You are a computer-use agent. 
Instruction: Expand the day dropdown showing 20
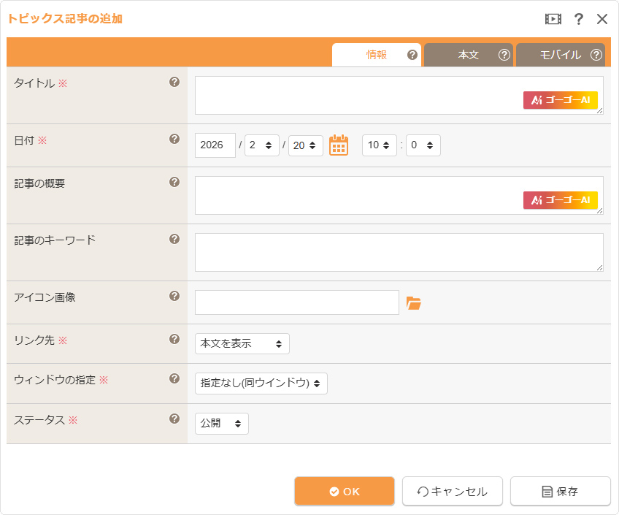[305, 145]
